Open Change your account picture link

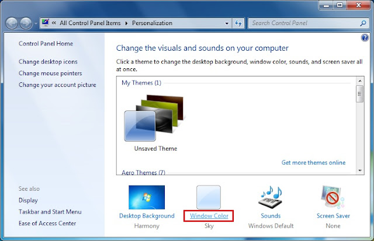(57, 85)
